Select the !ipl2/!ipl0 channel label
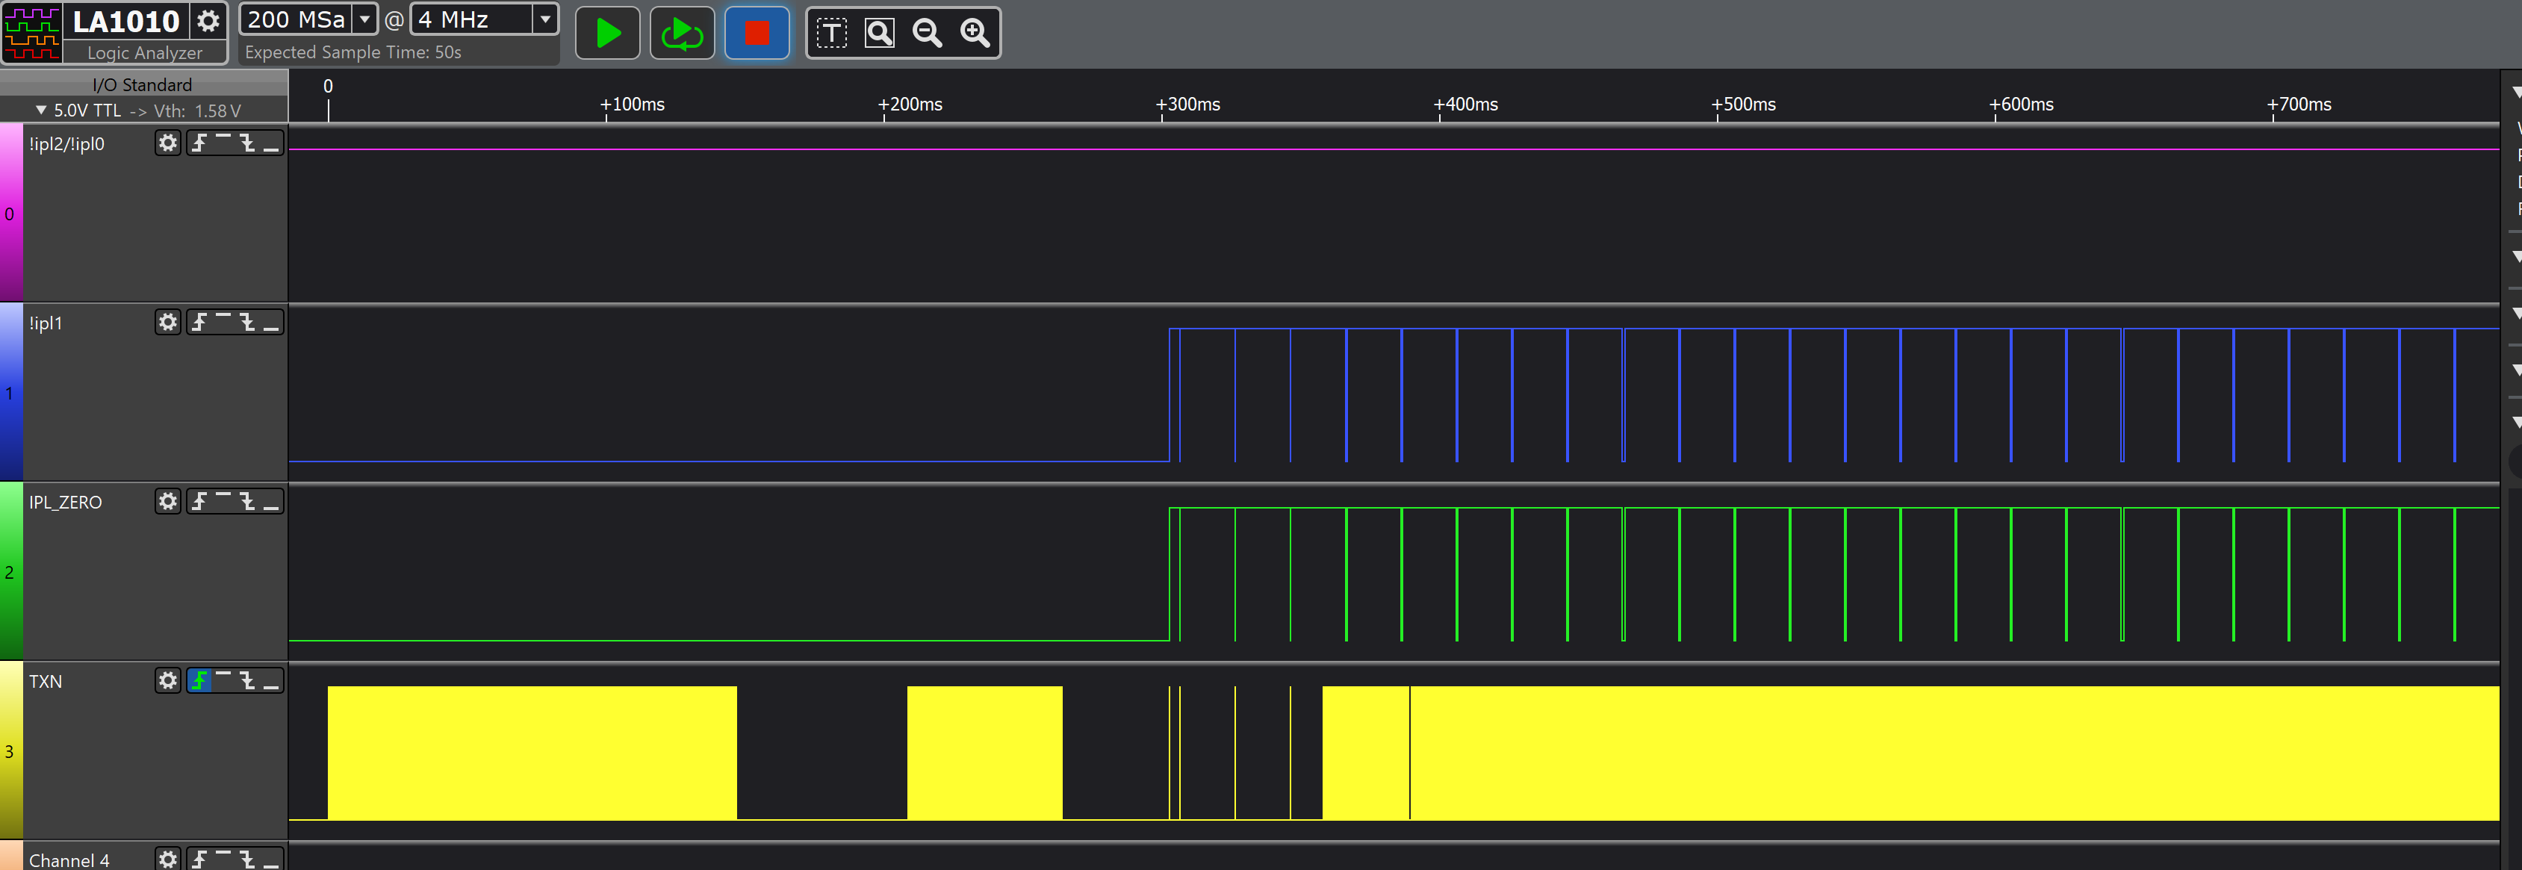 tap(66, 144)
